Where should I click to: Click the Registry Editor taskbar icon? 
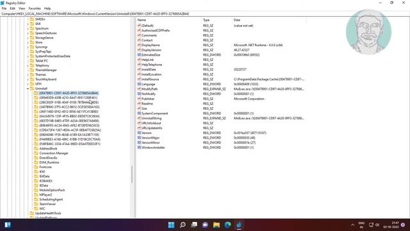pyautogui.click(x=239, y=225)
